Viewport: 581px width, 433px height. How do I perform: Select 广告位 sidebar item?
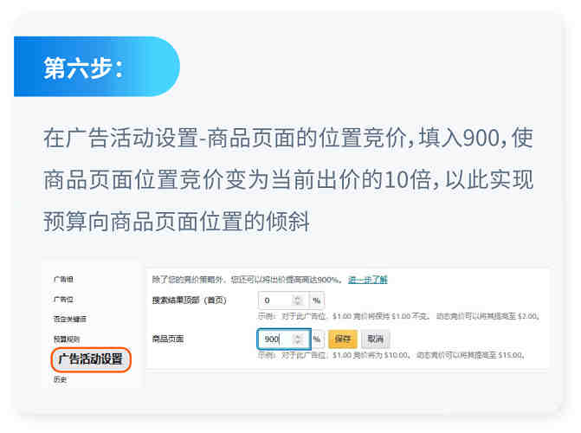pos(63,299)
